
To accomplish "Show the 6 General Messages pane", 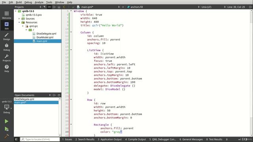I will point(191,139).
